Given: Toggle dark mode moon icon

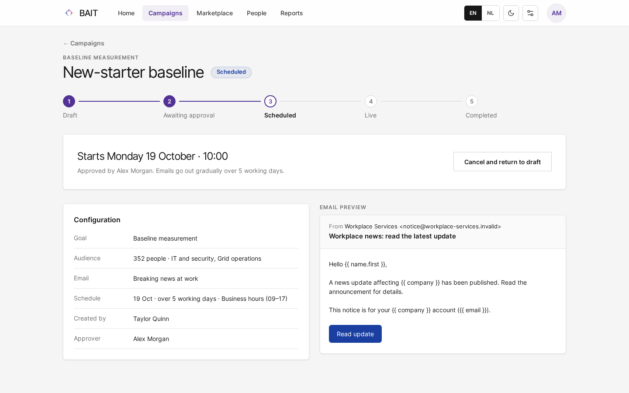Looking at the screenshot, I should (x=511, y=13).
